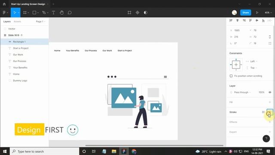This screenshot has height=155, width=275.
Task: Align top icon in design panel
Action: (251, 21)
